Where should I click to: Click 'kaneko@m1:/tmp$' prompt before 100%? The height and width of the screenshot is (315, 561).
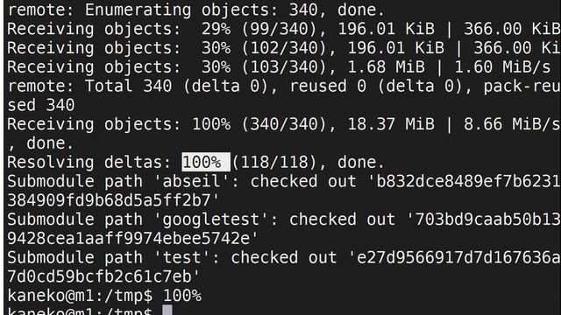[x=80, y=296]
